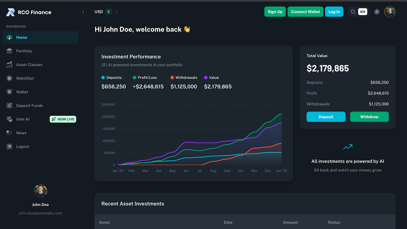Screen dimensions: 407x229
Task: Click the Asset Classes chart icon
Action: [9, 65]
